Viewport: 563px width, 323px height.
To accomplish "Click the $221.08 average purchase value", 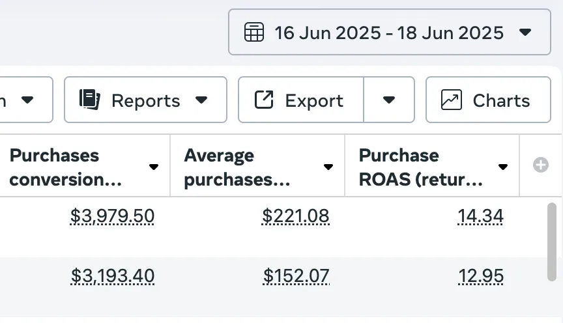I will pos(296,216).
